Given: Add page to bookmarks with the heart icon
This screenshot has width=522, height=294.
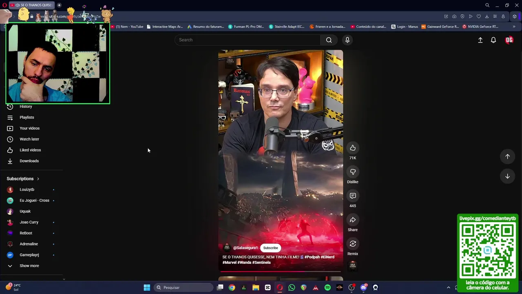Looking at the screenshot, I should (479, 16).
